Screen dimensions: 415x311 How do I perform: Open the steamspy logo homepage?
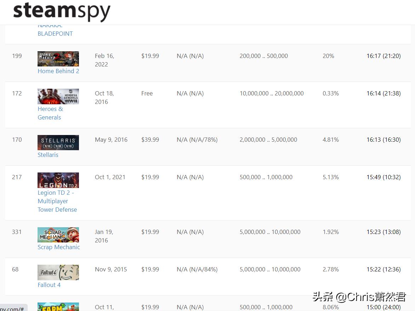(62, 11)
